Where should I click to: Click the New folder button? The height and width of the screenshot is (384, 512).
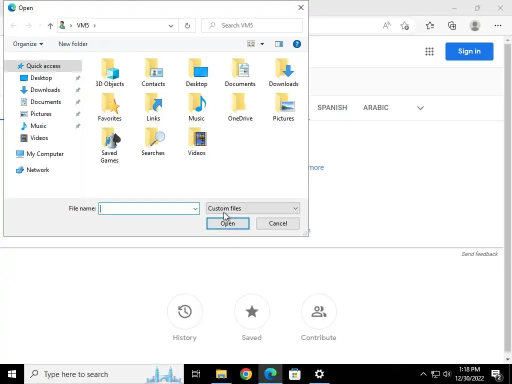[x=73, y=44]
